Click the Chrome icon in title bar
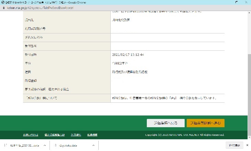 (3, 2)
